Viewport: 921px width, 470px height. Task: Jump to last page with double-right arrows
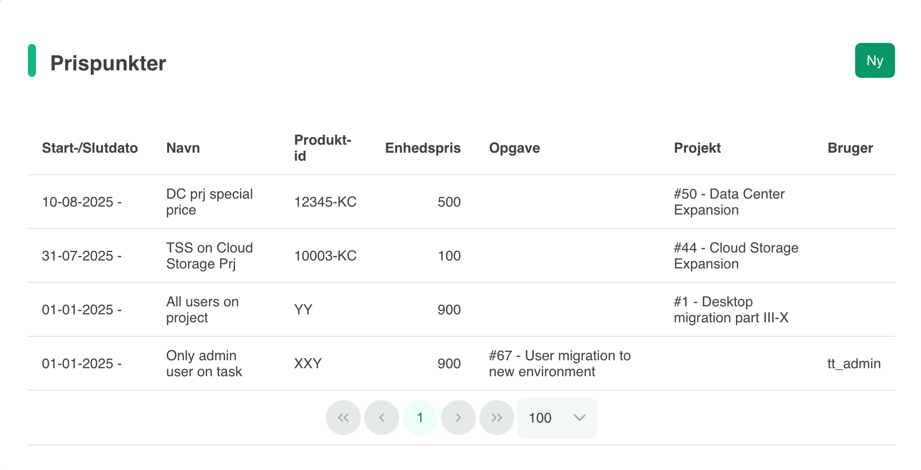point(496,418)
